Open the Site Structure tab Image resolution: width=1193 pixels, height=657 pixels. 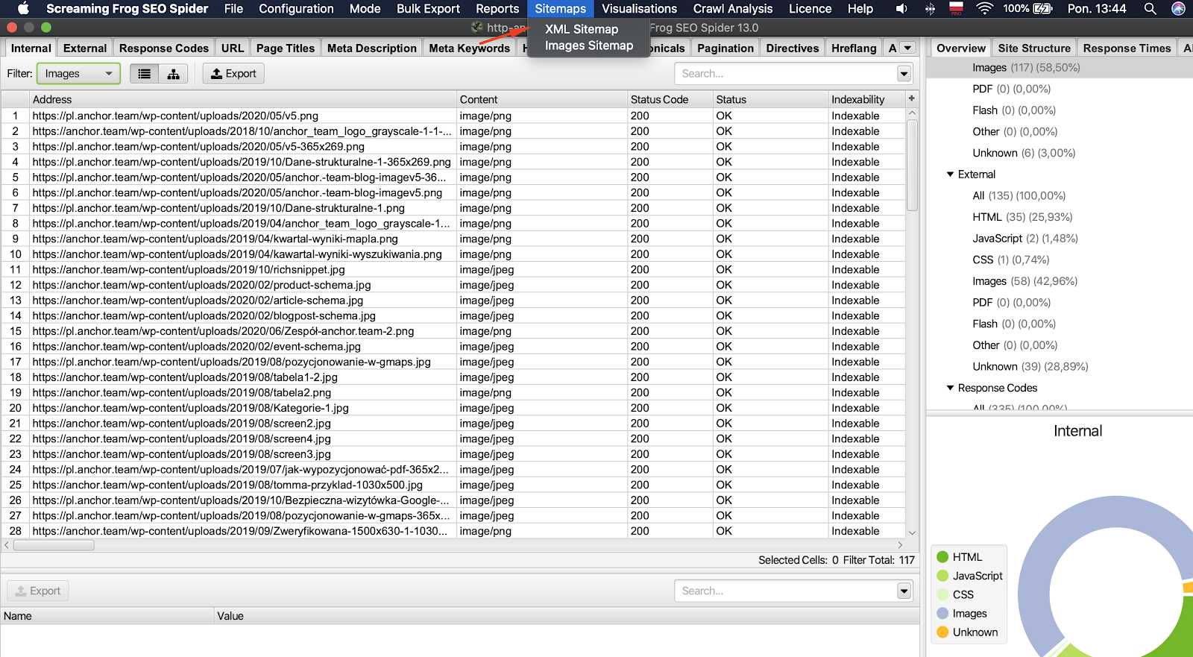click(1034, 48)
